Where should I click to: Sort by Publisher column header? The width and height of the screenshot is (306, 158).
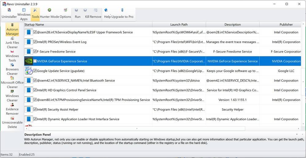(280, 25)
